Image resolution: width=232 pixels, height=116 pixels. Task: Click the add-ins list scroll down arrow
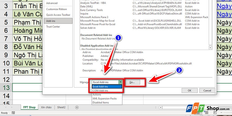(210, 48)
